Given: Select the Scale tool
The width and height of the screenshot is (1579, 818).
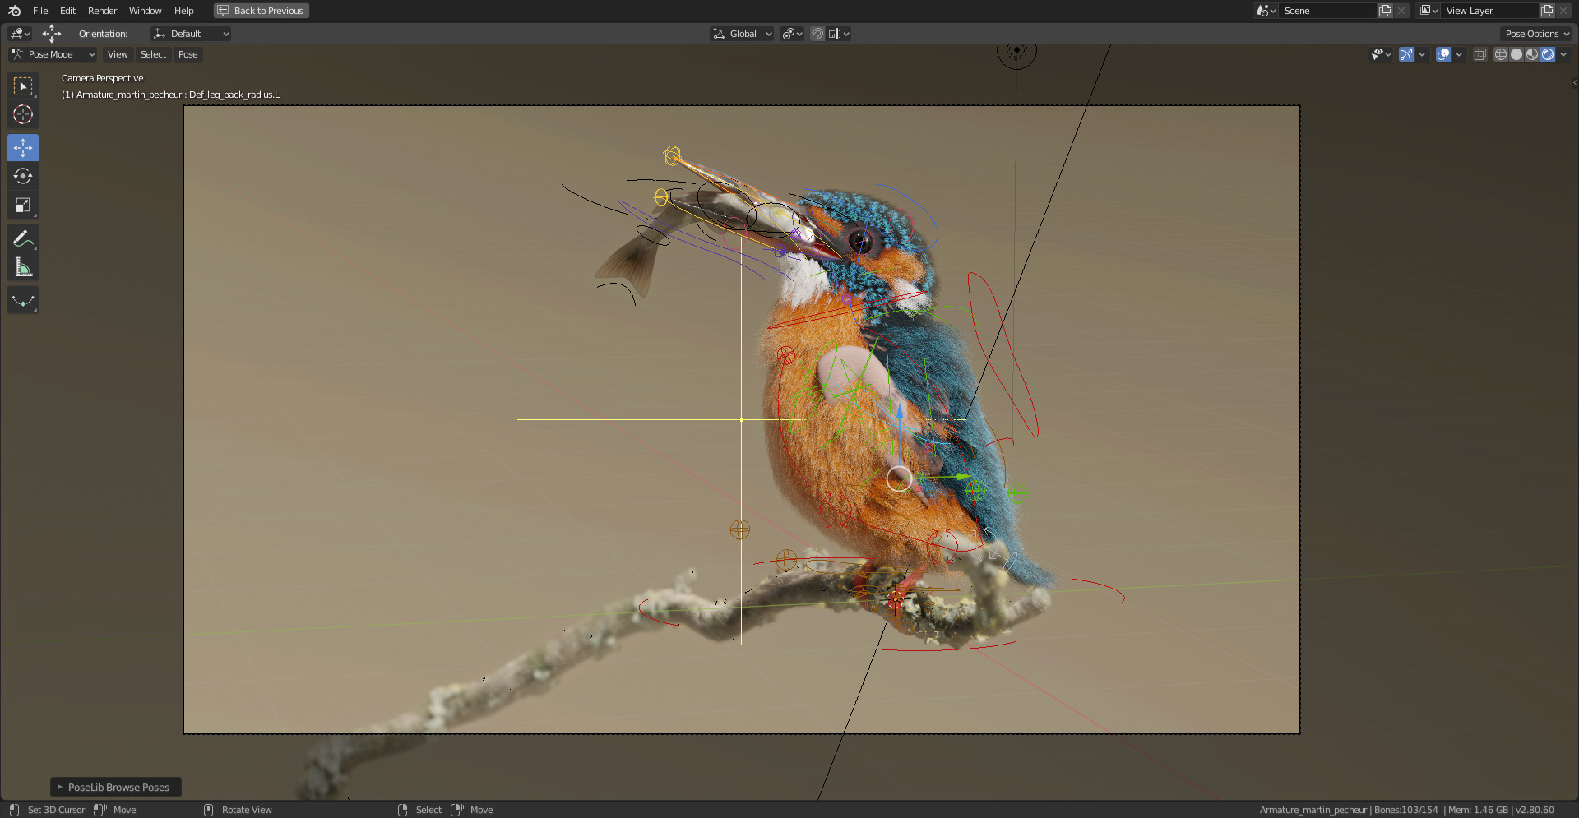Looking at the screenshot, I should (x=23, y=206).
